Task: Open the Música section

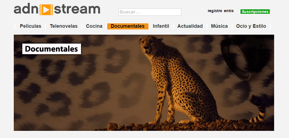Action: coord(219,26)
